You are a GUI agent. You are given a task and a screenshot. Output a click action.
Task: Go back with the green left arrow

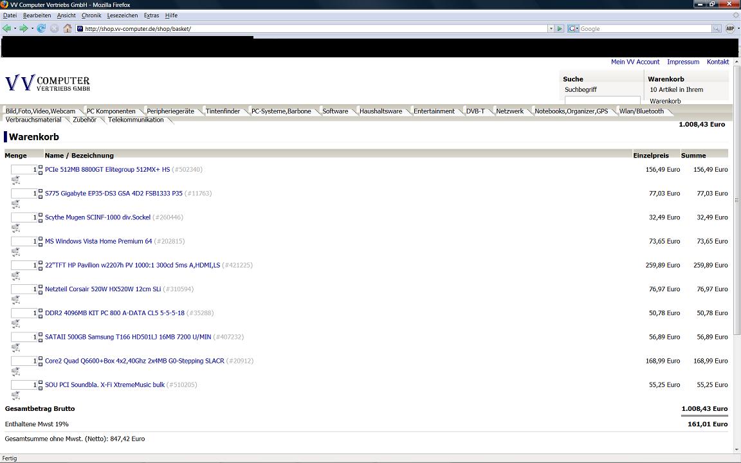(x=6, y=28)
